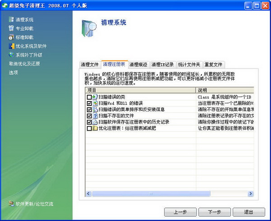Viewport: 271px width, 221px height.
Task: Click icon beside 扫描软件保存在注册表中的历史记录
Action: click(x=95, y=122)
